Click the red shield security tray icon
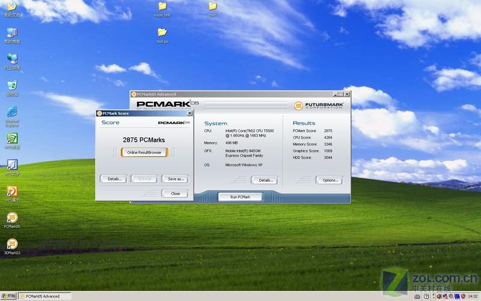The width and height of the screenshot is (481, 301). 463,296
